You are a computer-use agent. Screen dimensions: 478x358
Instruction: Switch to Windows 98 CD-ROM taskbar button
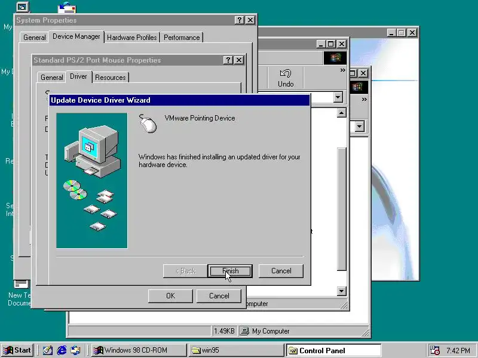click(x=139, y=350)
